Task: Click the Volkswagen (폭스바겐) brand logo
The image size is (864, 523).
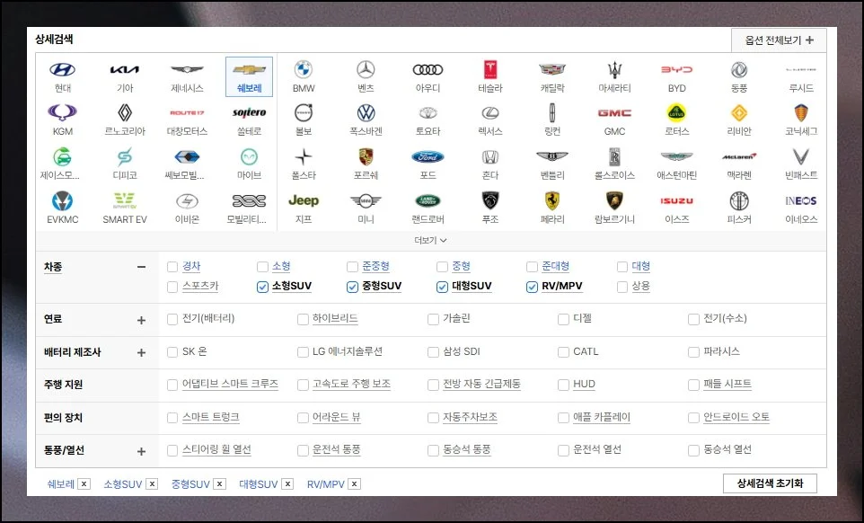Action: [366, 113]
